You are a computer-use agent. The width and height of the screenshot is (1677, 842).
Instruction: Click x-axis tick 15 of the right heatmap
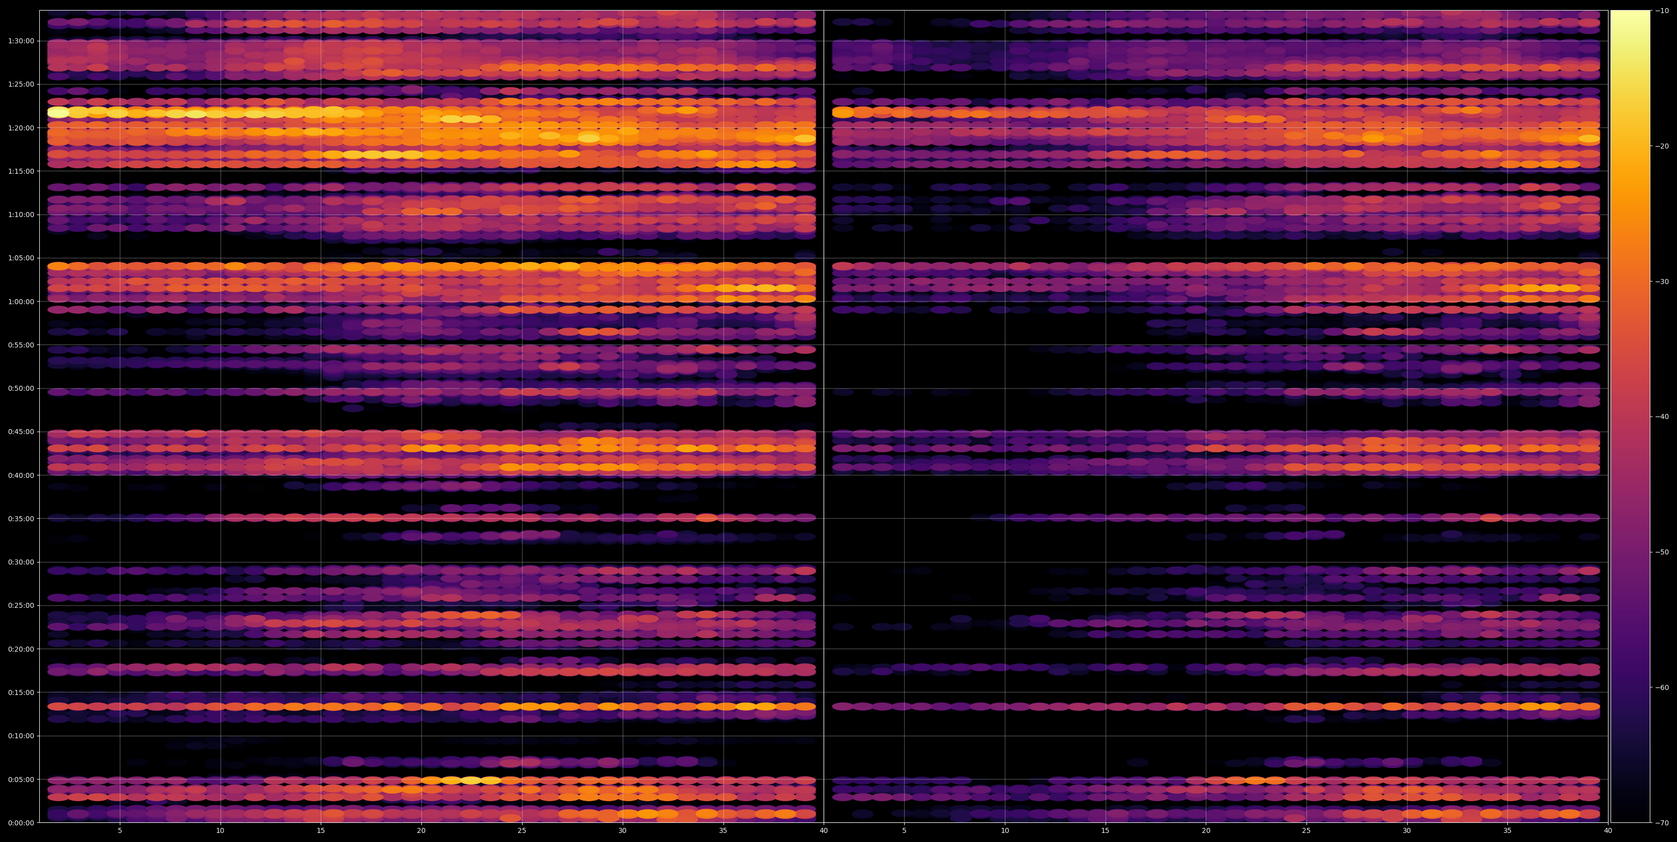click(x=1106, y=831)
